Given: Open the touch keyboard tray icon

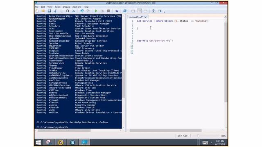Looking at the screenshot, I should coord(205,143).
